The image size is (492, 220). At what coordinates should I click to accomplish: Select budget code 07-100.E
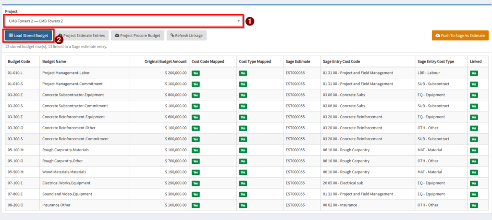(x=15, y=183)
